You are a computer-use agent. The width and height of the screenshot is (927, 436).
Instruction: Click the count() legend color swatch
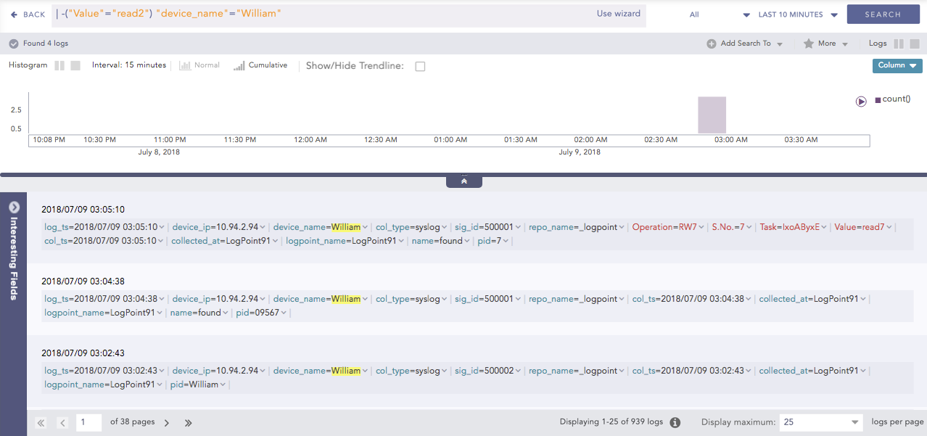[878, 99]
